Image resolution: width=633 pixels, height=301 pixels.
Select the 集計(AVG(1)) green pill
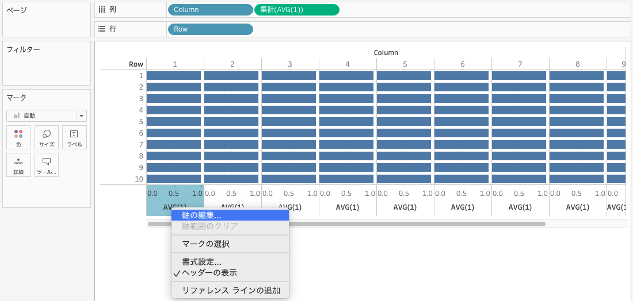coord(297,10)
